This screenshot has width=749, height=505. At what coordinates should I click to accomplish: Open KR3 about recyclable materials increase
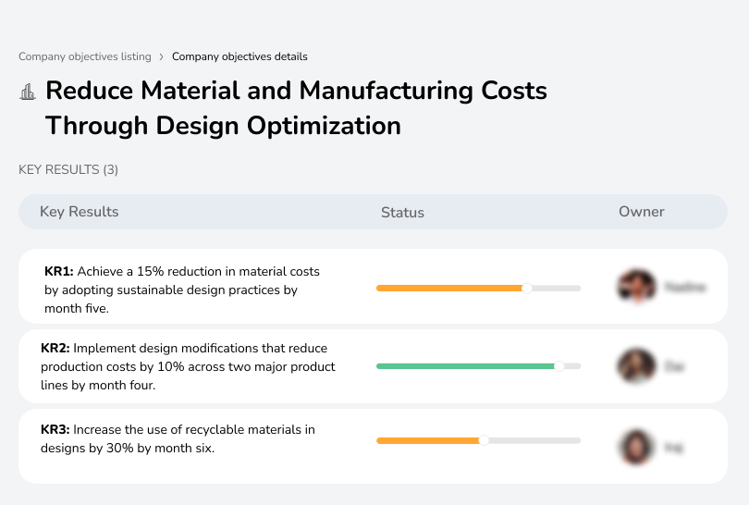coord(178,438)
